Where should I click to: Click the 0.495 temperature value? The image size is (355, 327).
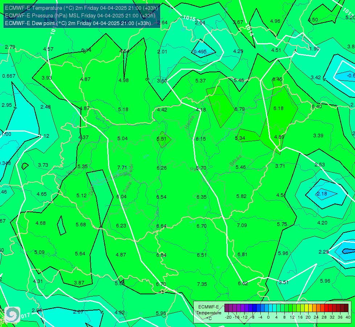tap(200, 52)
